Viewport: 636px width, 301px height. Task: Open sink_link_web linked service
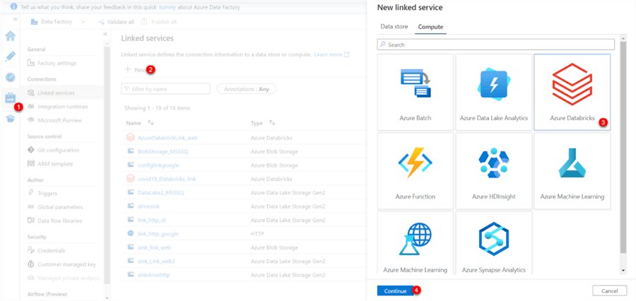coord(154,247)
